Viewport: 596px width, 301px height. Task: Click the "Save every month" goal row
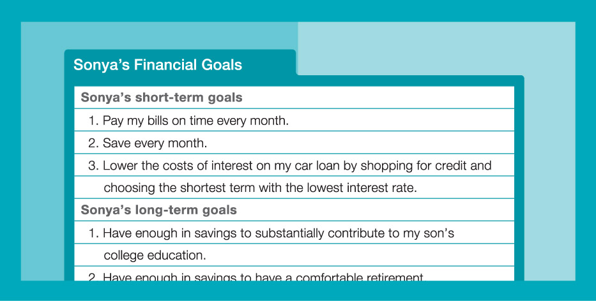pos(155,143)
